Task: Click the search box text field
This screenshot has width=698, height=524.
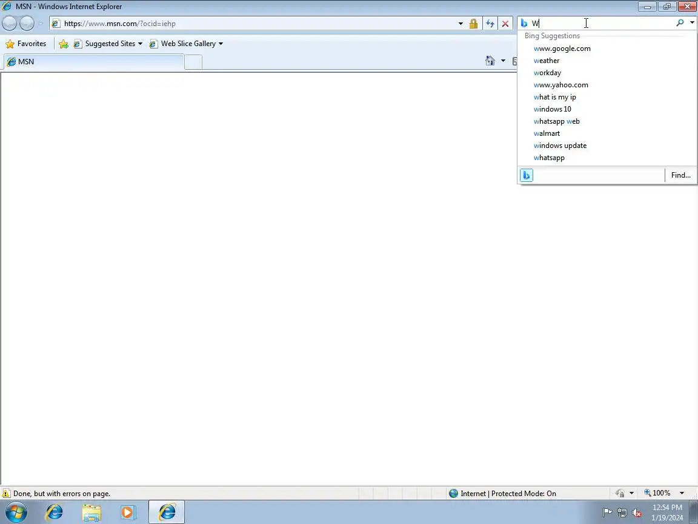Action: click(601, 23)
